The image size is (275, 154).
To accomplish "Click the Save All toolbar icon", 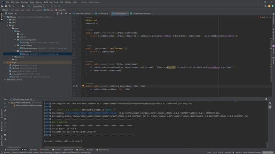I will coord(6,6).
